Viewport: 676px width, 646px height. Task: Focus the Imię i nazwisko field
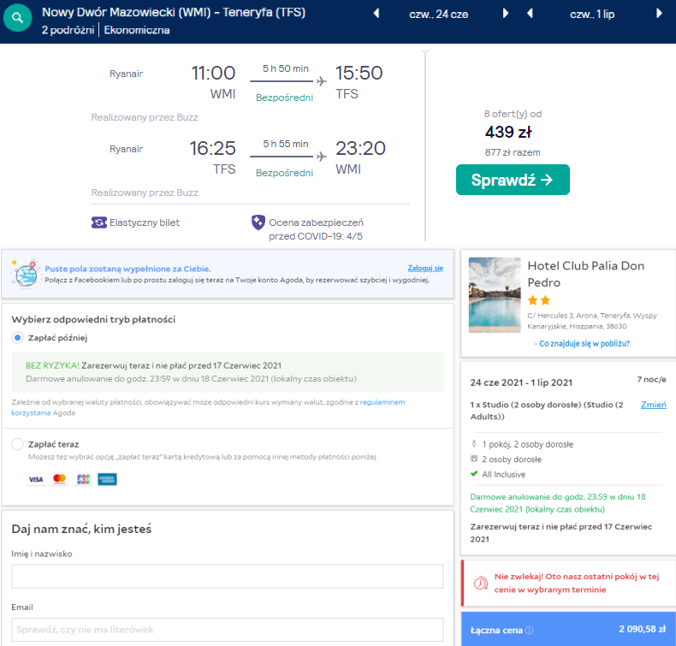(228, 576)
